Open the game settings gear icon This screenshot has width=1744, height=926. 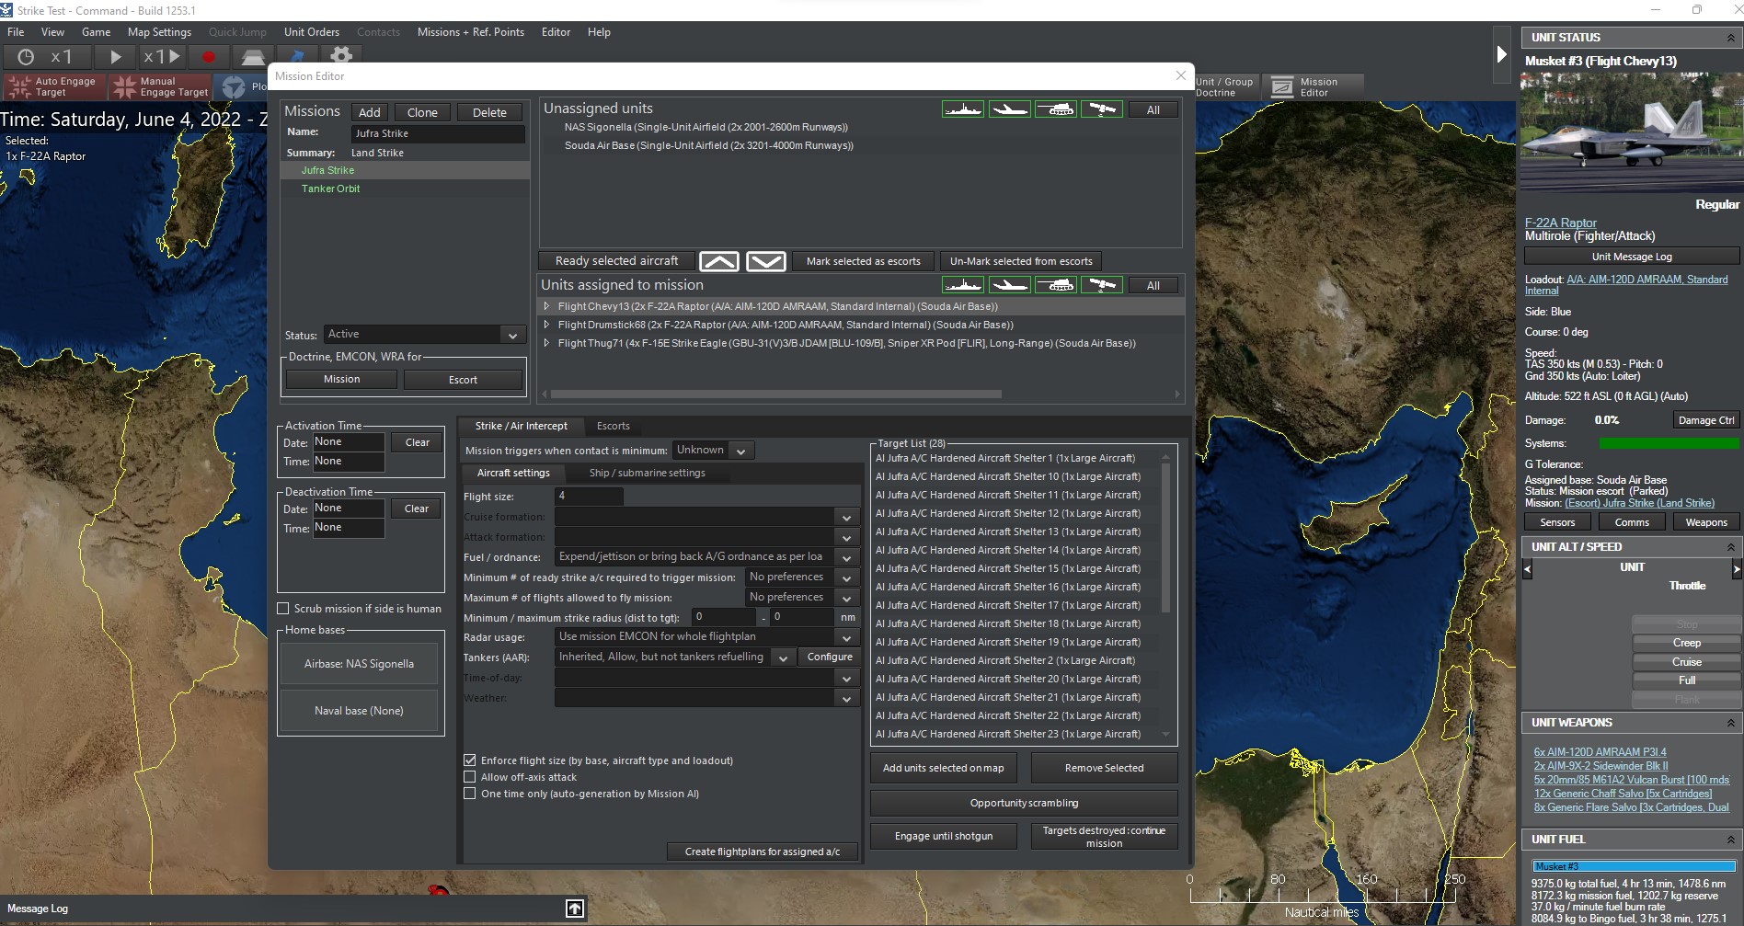pos(341,56)
